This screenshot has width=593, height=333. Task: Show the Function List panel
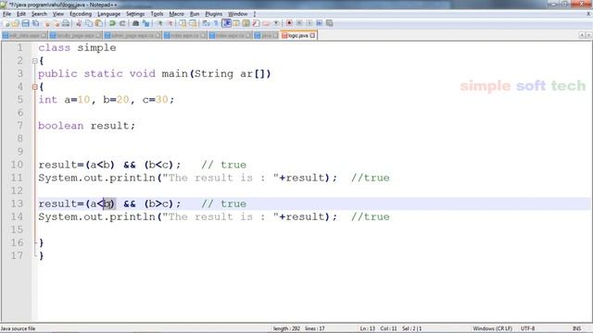click(256, 23)
